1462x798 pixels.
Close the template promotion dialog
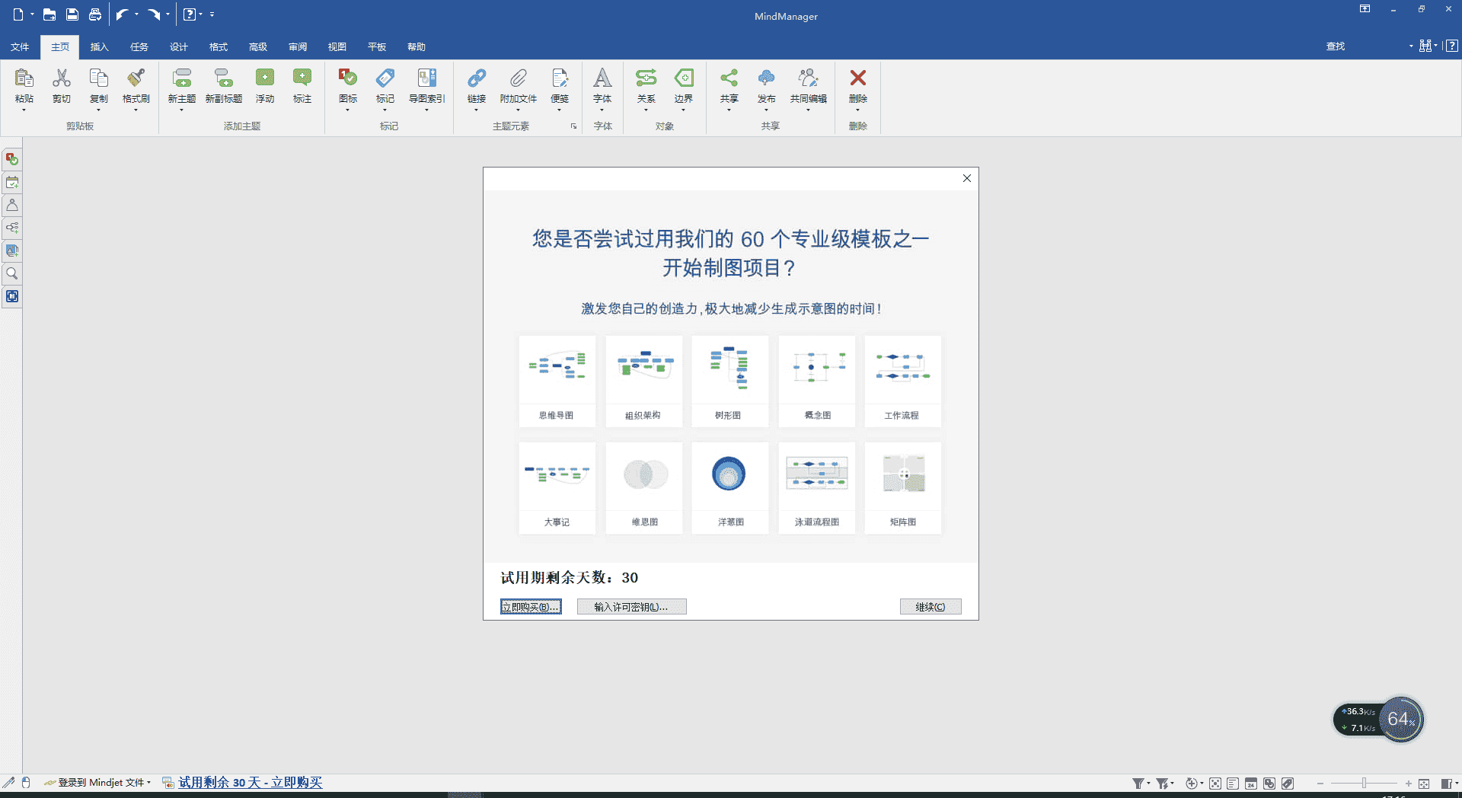(967, 178)
